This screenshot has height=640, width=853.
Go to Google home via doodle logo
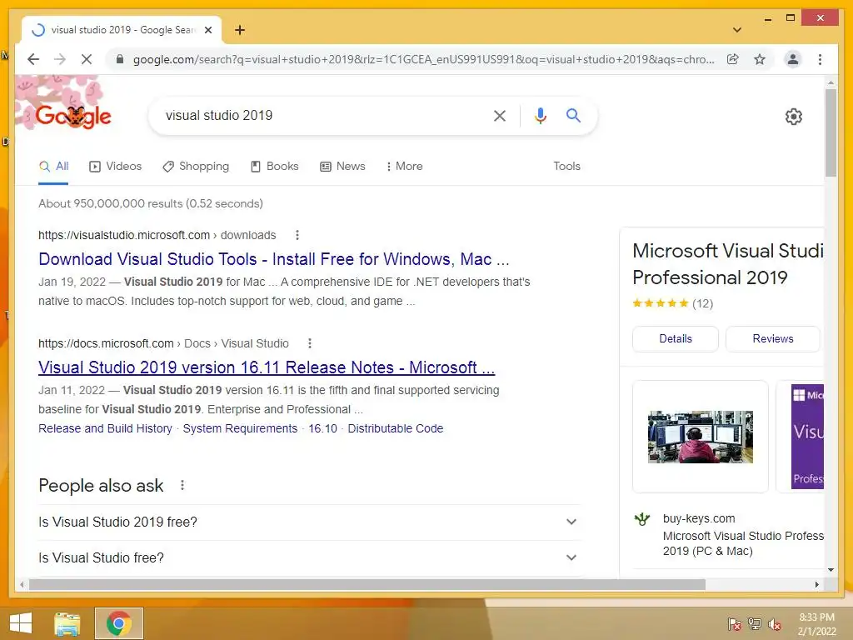tap(73, 116)
